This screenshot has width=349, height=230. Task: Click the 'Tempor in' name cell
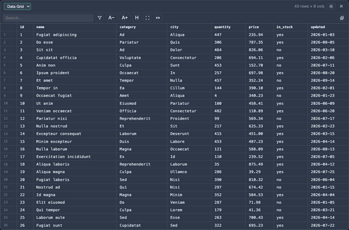click(75, 88)
